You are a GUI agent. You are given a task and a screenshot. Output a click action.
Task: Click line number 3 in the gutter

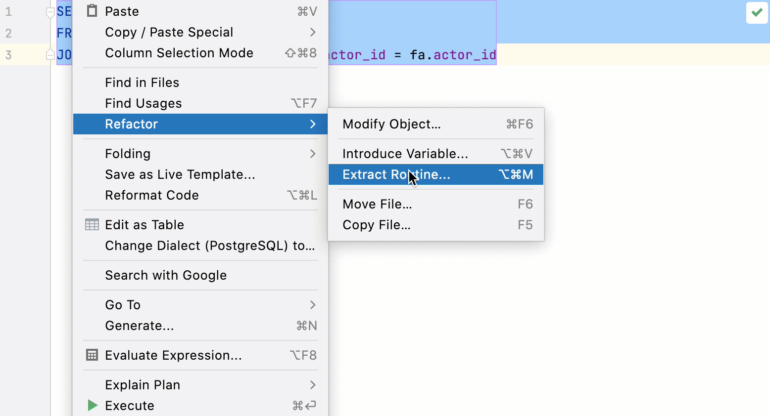8,55
